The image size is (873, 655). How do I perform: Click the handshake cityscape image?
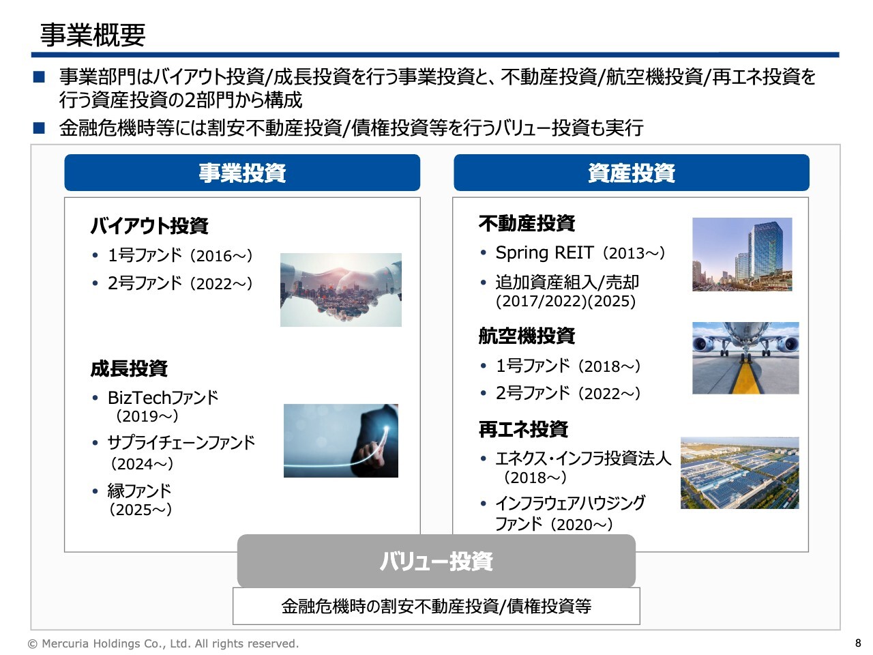(340, 289)
